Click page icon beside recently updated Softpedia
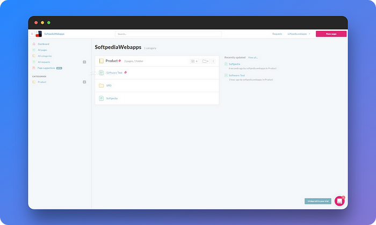Viewport: 376px width, 225px height. tap(226, 64)
